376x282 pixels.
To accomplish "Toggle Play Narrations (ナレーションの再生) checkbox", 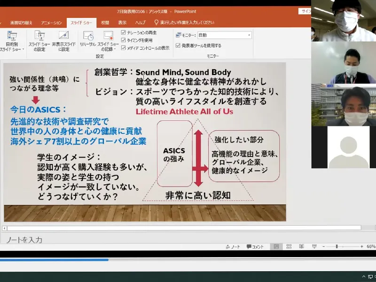I will [123, 32].
